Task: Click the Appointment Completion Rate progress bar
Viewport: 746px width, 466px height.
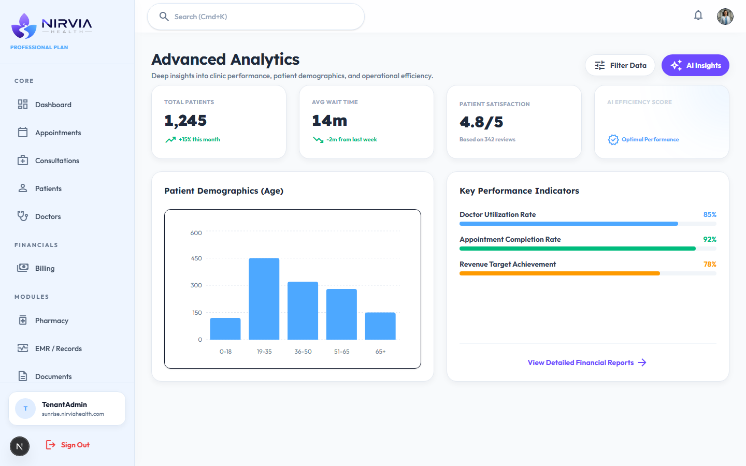Action: pos(588,249)
